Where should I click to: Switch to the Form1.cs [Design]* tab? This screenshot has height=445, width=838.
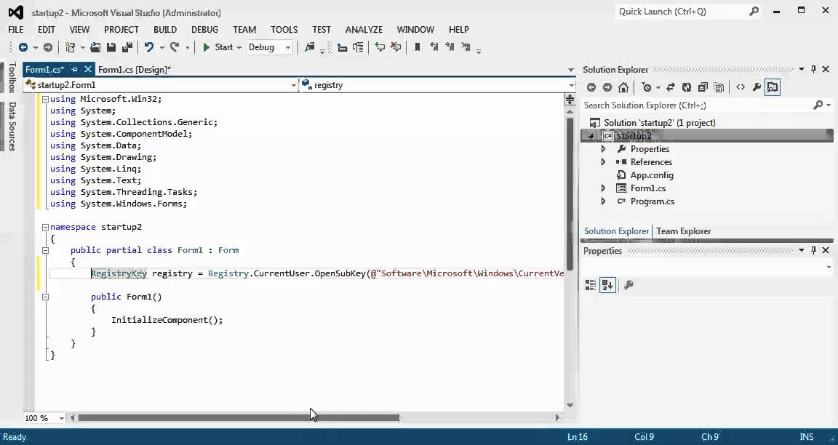[x=135, y=70]
